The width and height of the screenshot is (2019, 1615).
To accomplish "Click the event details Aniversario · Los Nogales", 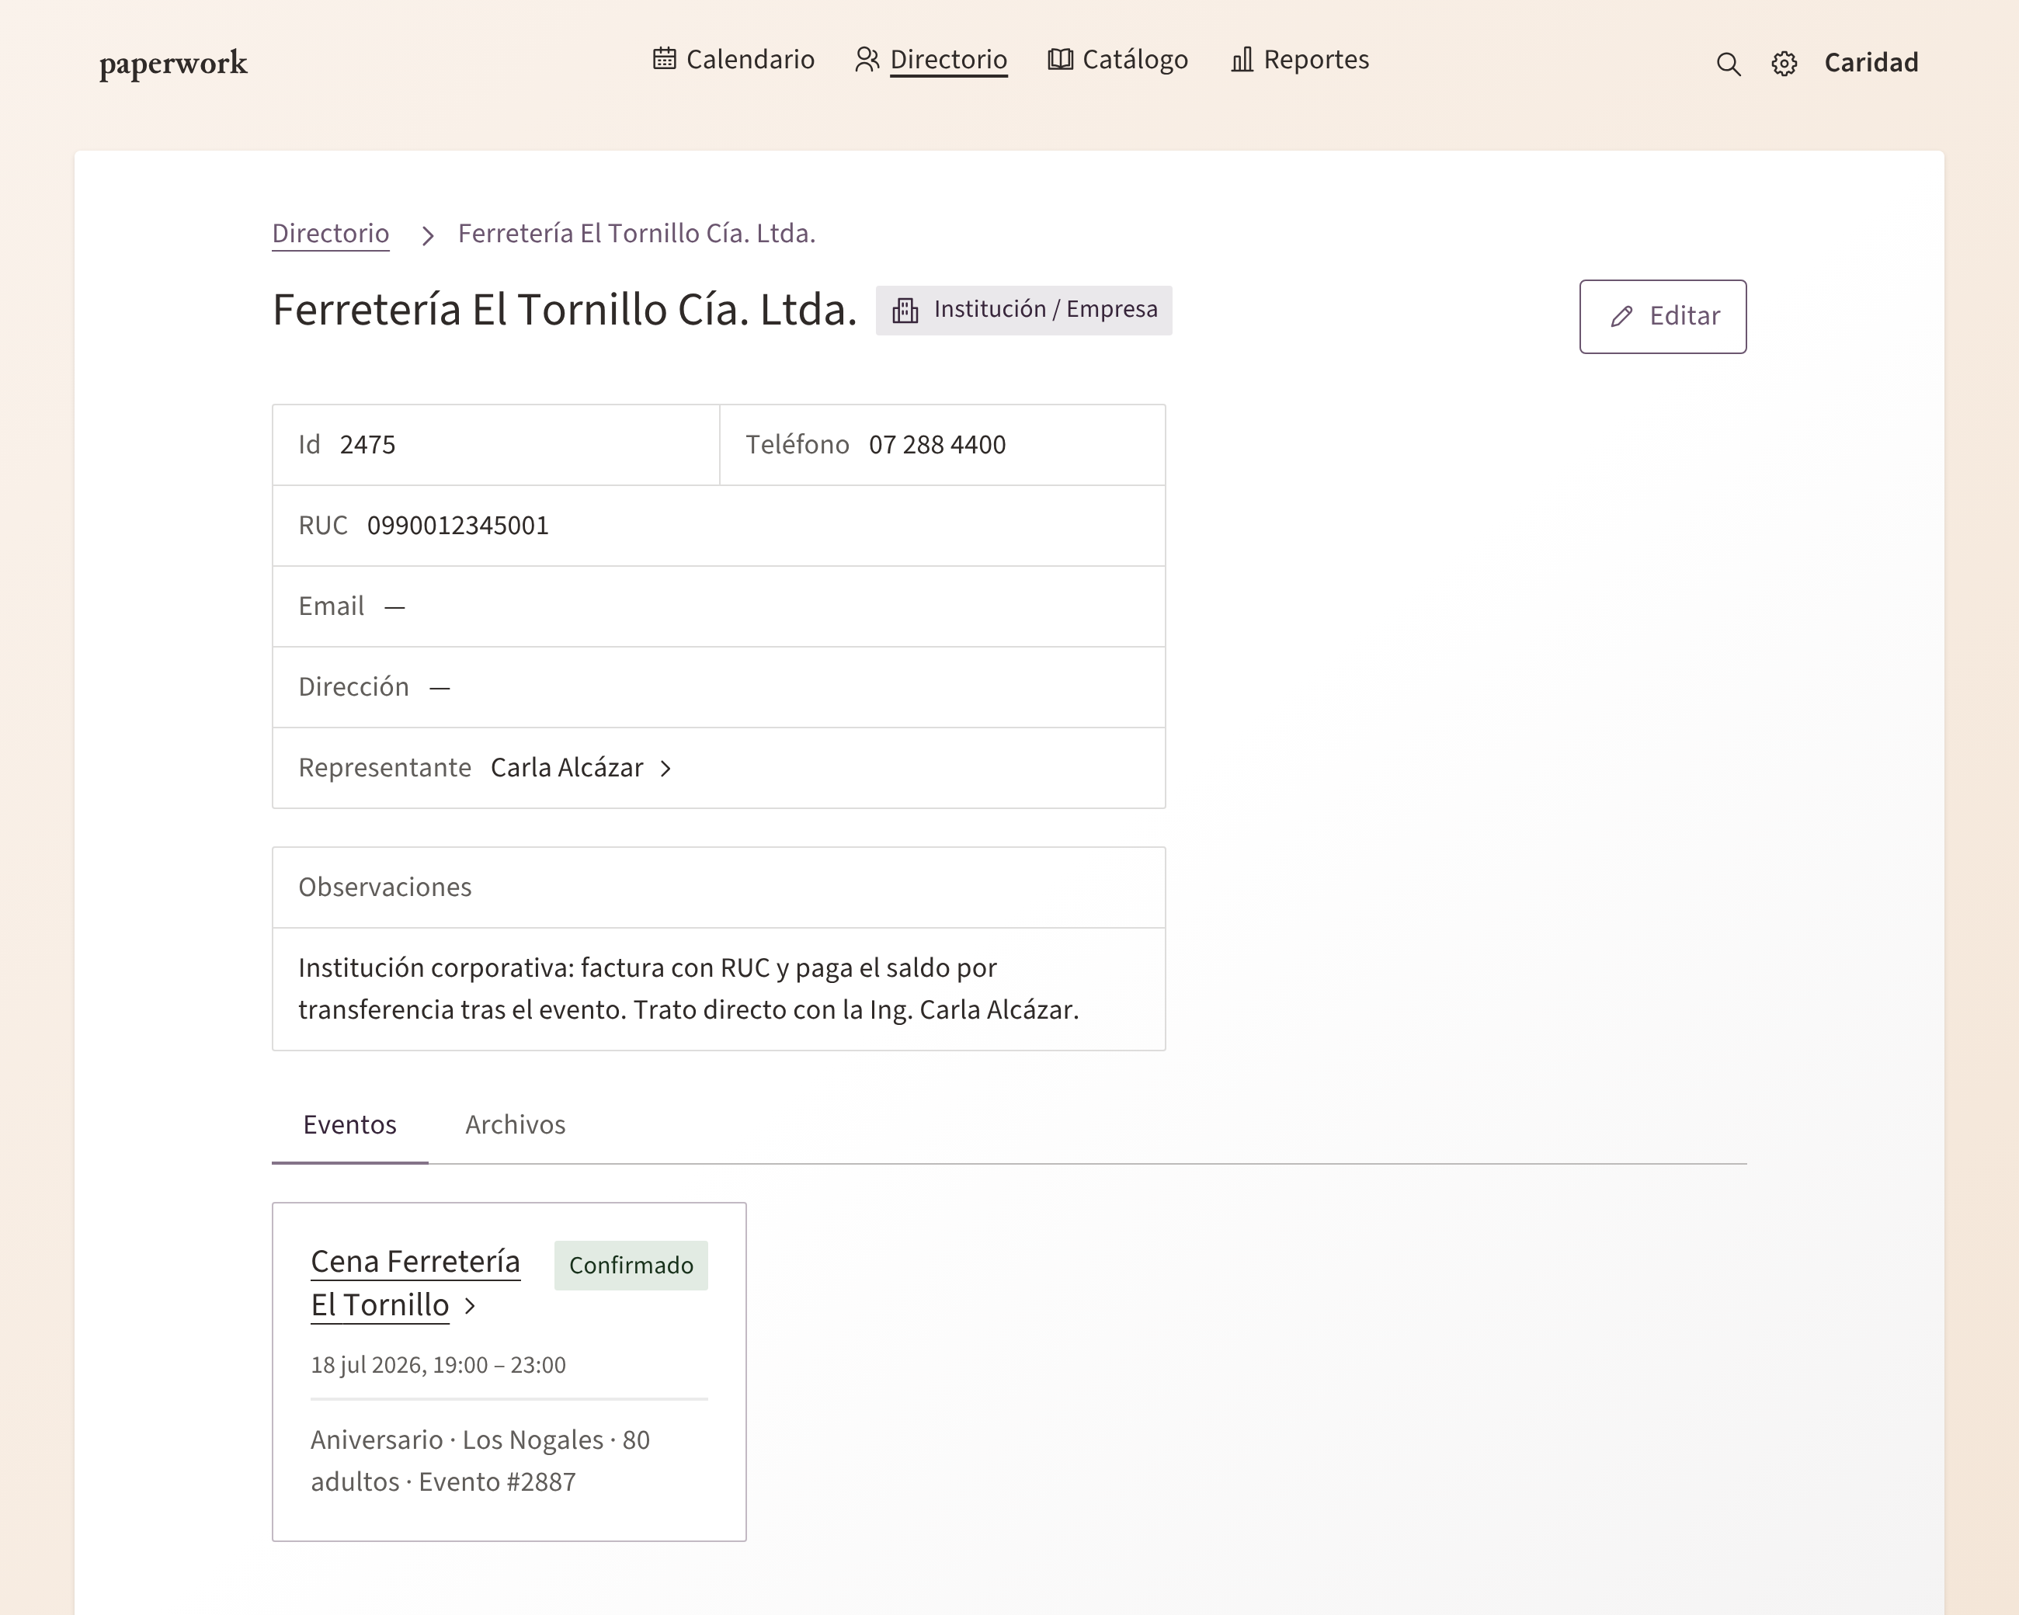I will (481, 1460).
